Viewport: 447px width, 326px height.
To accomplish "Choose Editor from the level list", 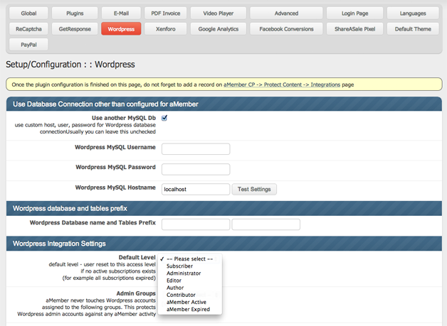I will [x=190, y=281].
